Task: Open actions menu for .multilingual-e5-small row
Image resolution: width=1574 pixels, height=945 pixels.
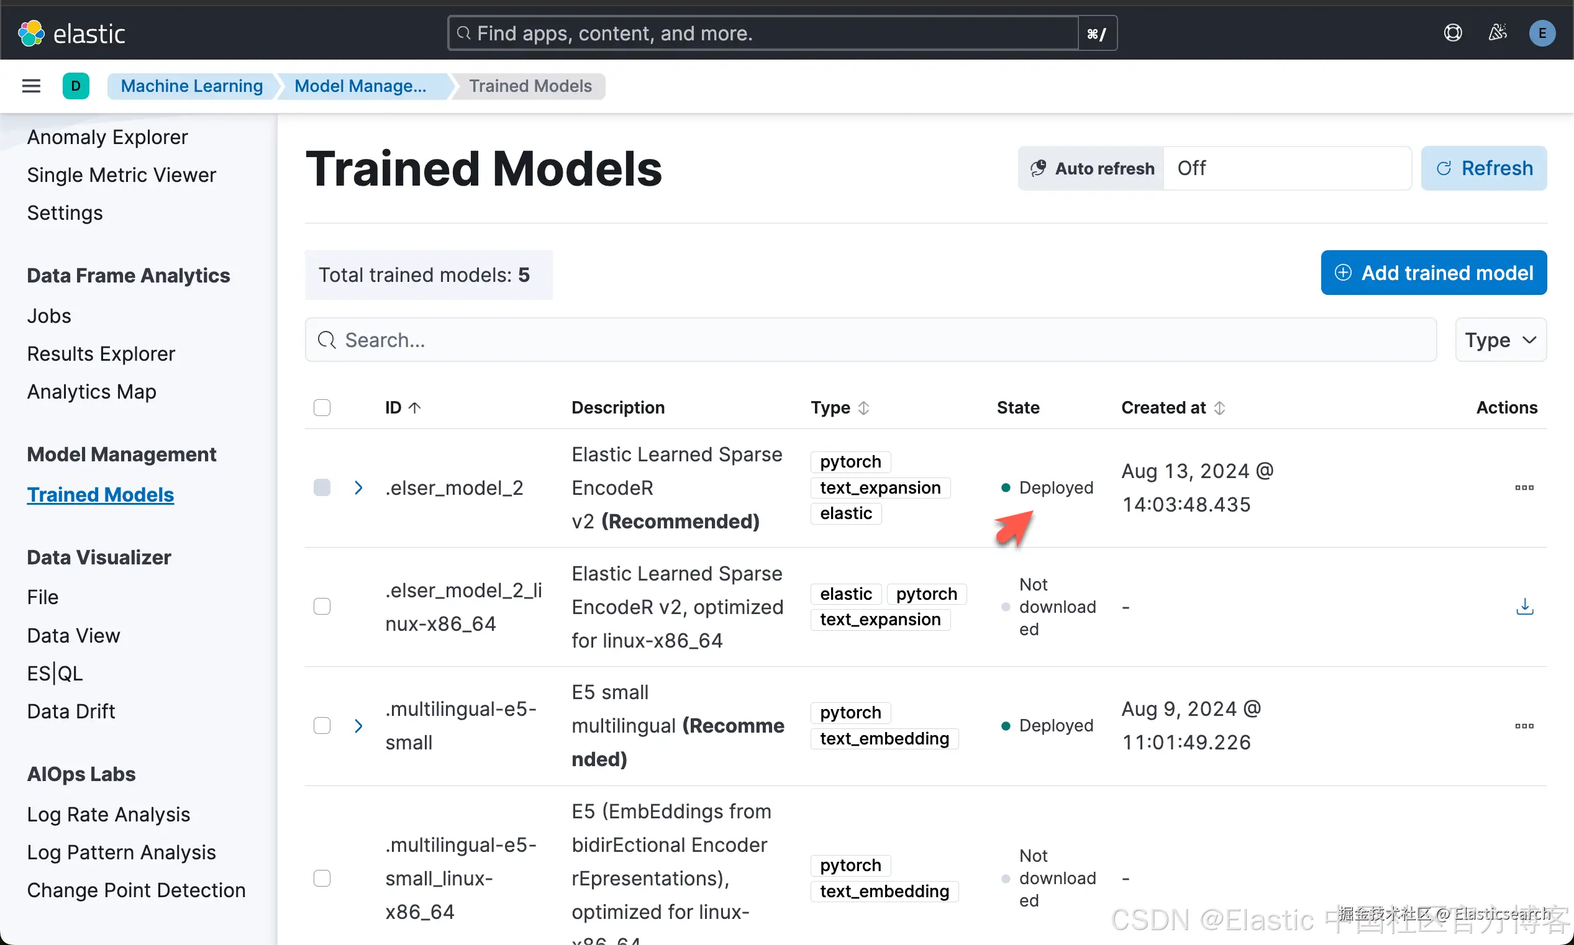Action: pos(1524,726)
